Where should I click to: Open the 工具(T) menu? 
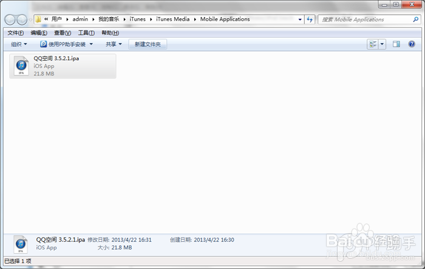(86, 33)
